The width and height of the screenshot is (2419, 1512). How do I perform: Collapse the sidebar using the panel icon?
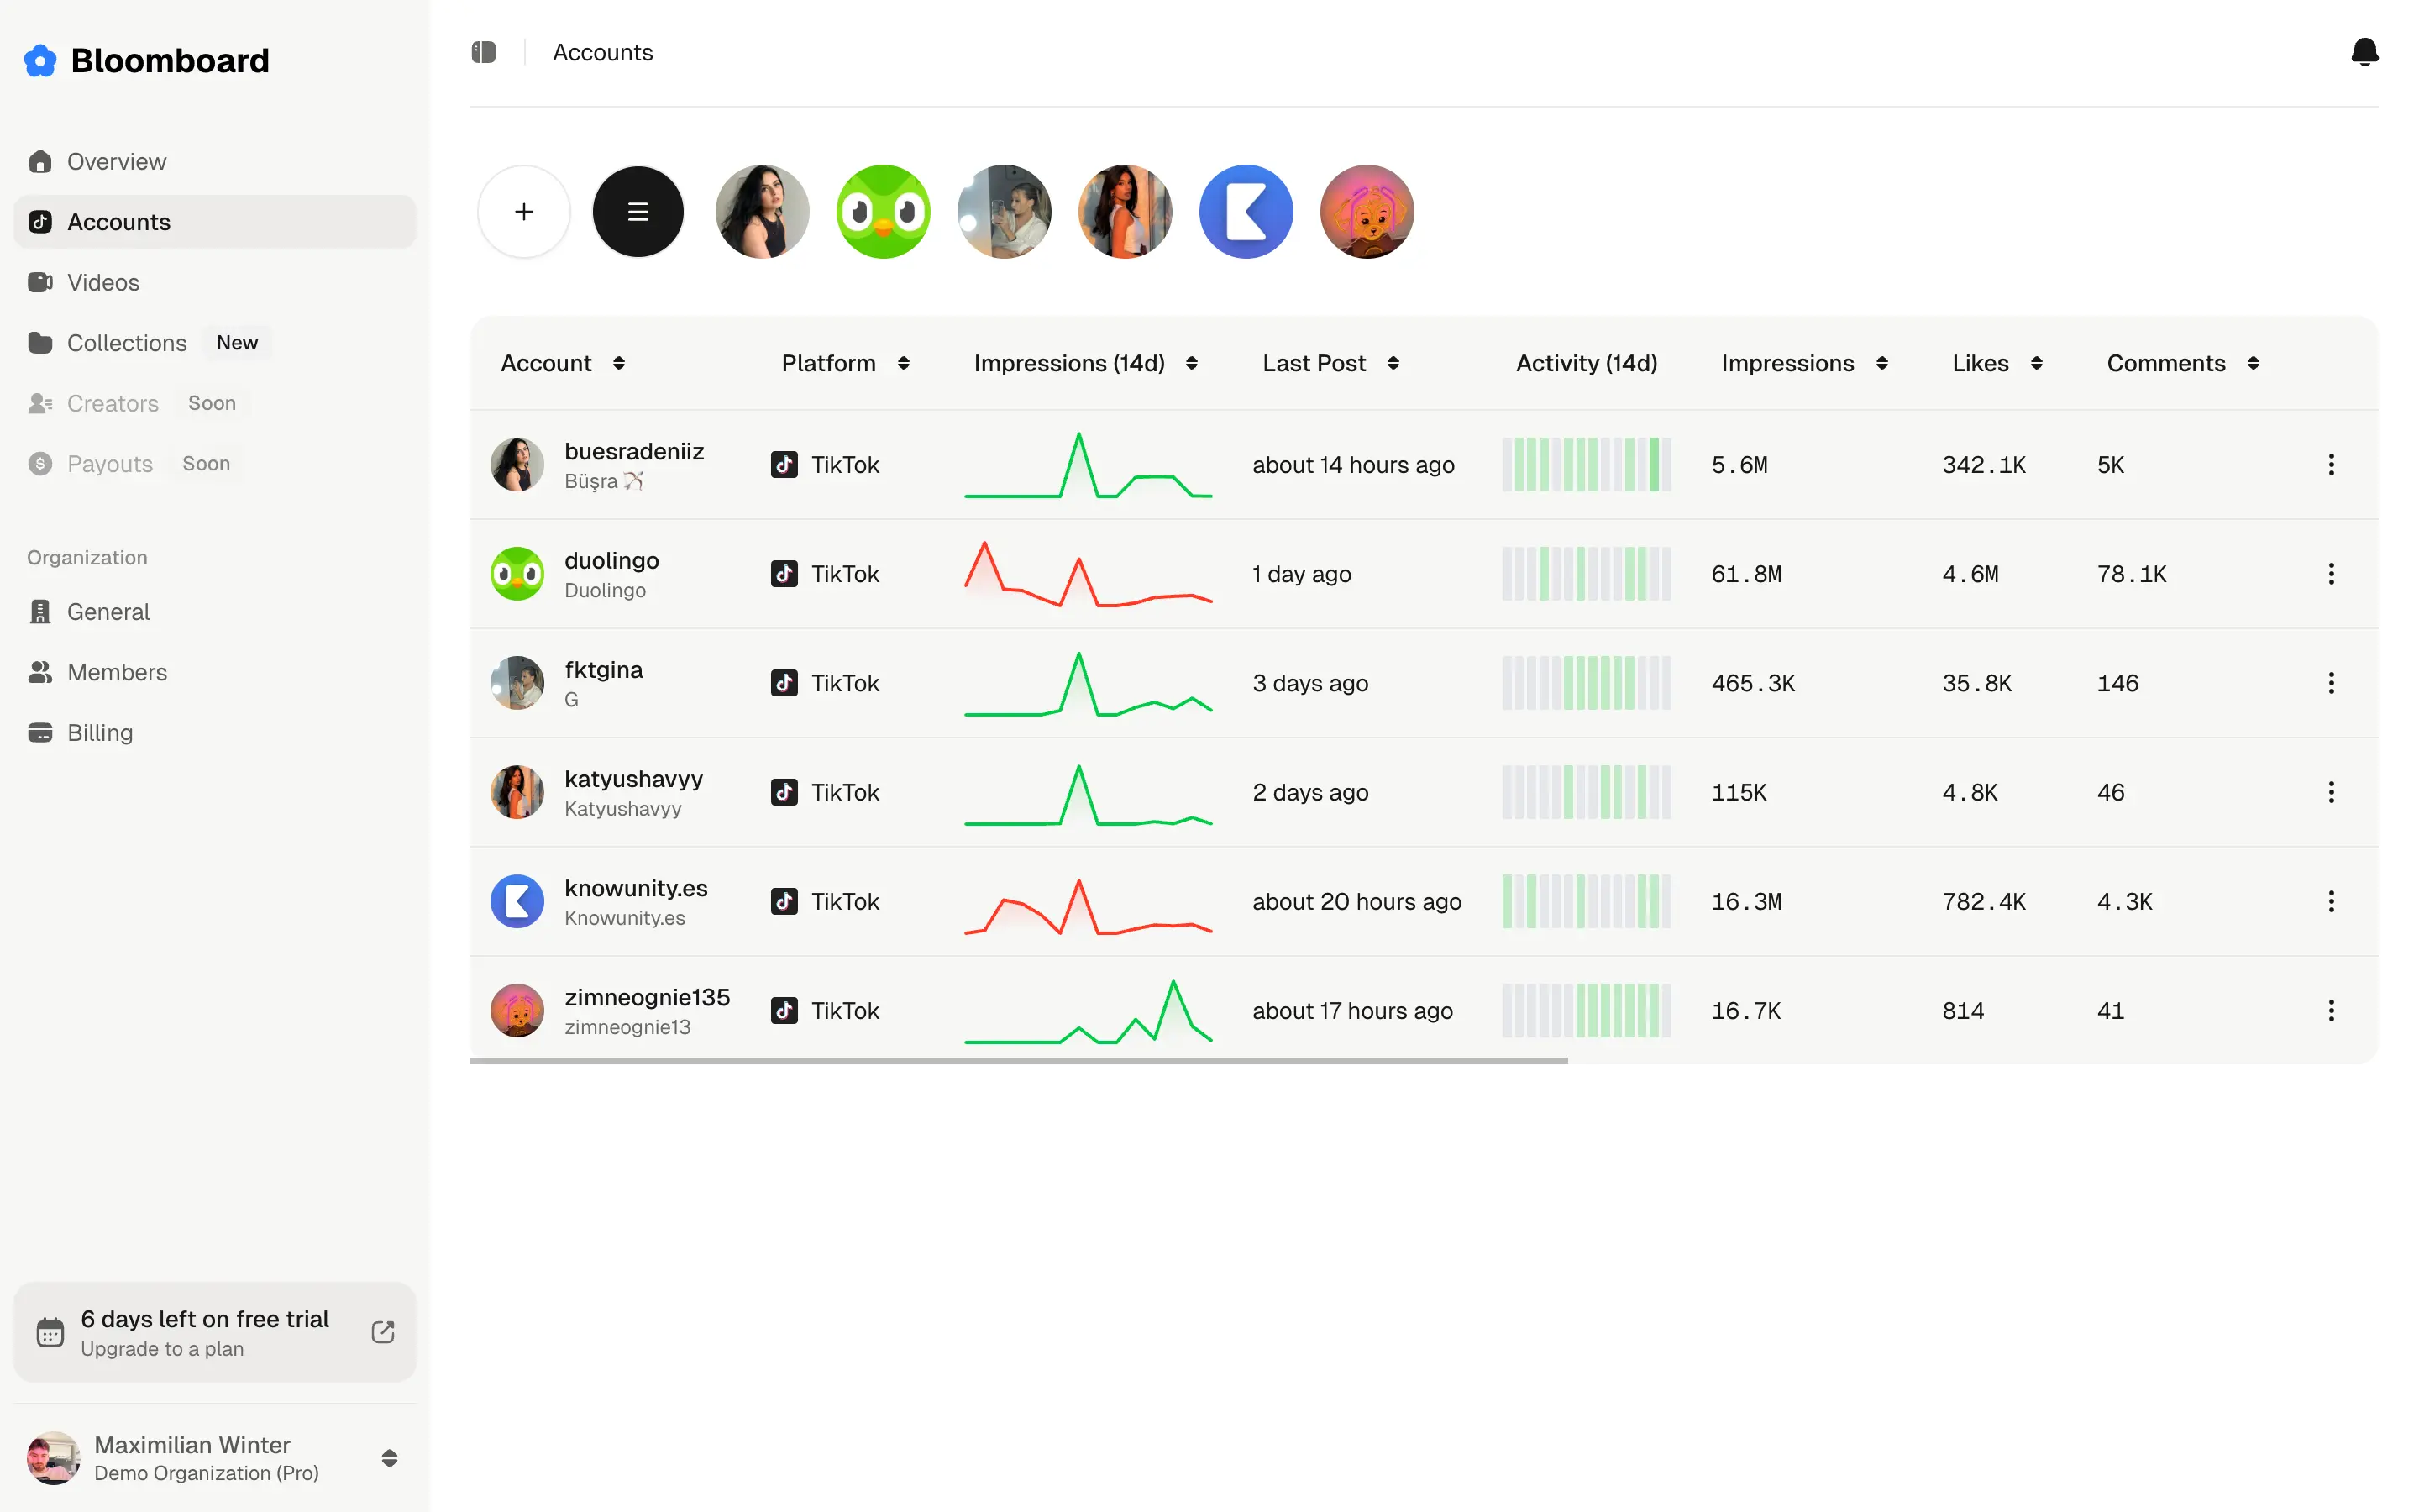pyautogui.click(x=484, y=51)
